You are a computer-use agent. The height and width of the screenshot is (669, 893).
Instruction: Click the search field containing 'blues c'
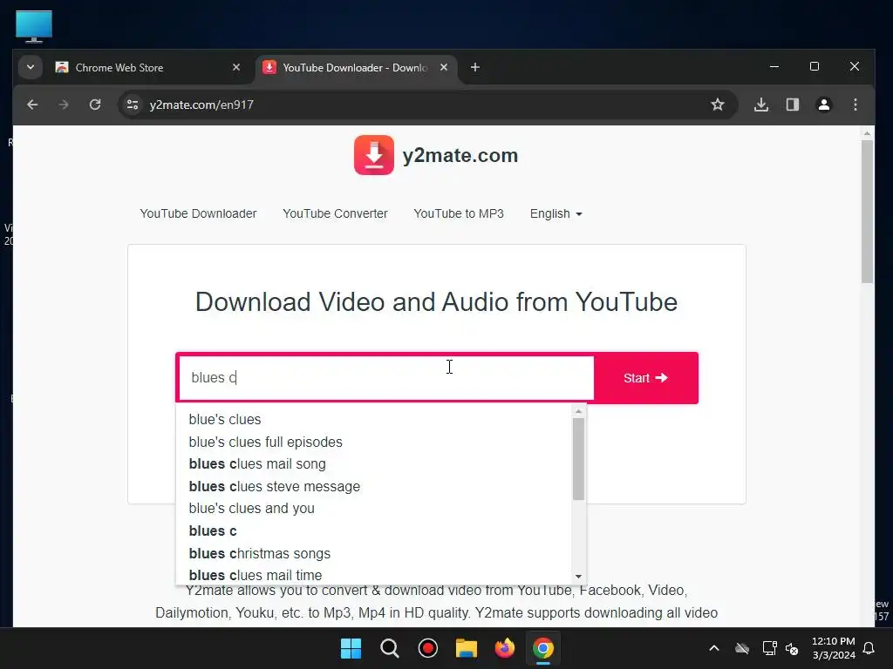(x=386, y=378)
